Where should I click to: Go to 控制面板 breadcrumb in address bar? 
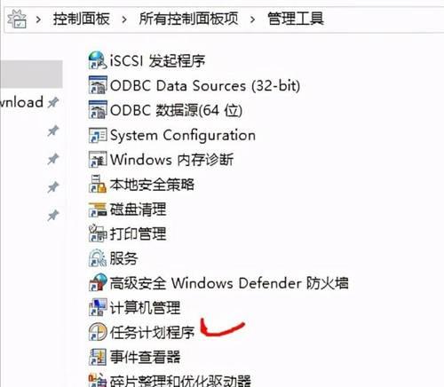(x=81, y=19)
